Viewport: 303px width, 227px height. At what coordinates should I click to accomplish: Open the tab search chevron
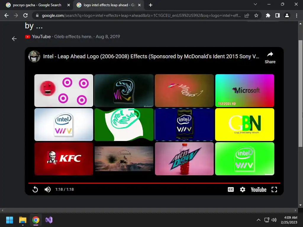point(255,4)
